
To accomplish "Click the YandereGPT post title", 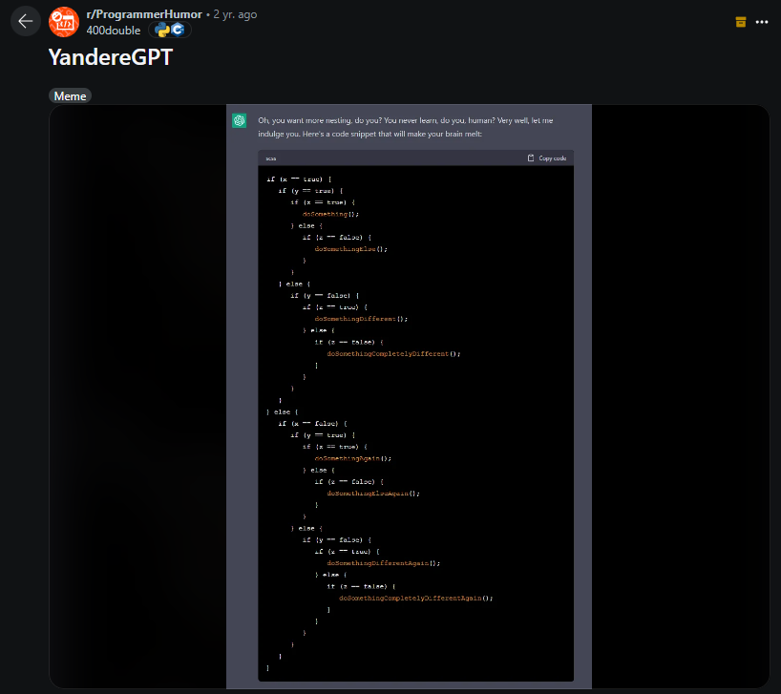I will (x=111, y=57).
